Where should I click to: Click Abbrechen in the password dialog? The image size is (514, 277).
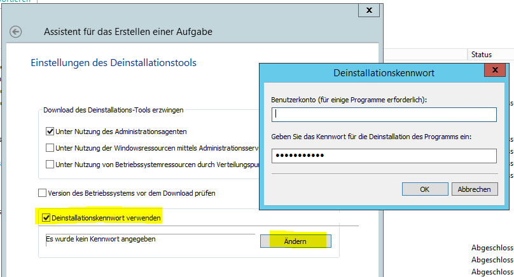474,189
